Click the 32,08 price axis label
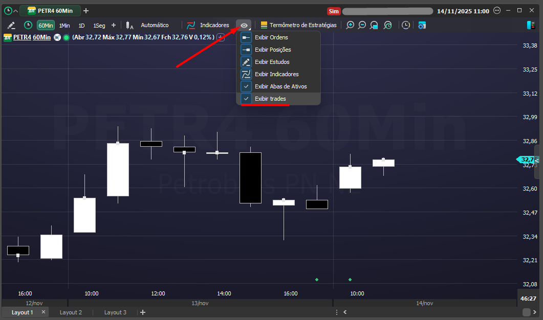 [x=530, y=284]
